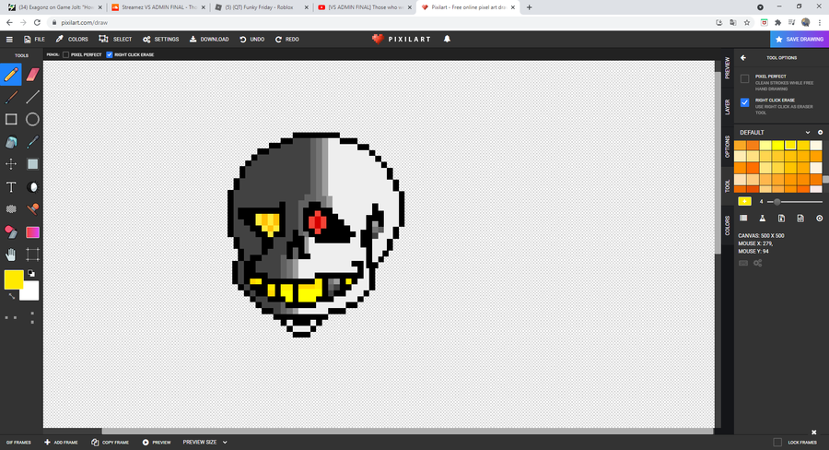Select the Crop/resize frame tool
The width and height of the screenshot is (829, 450).
click(x=33, y=255)
